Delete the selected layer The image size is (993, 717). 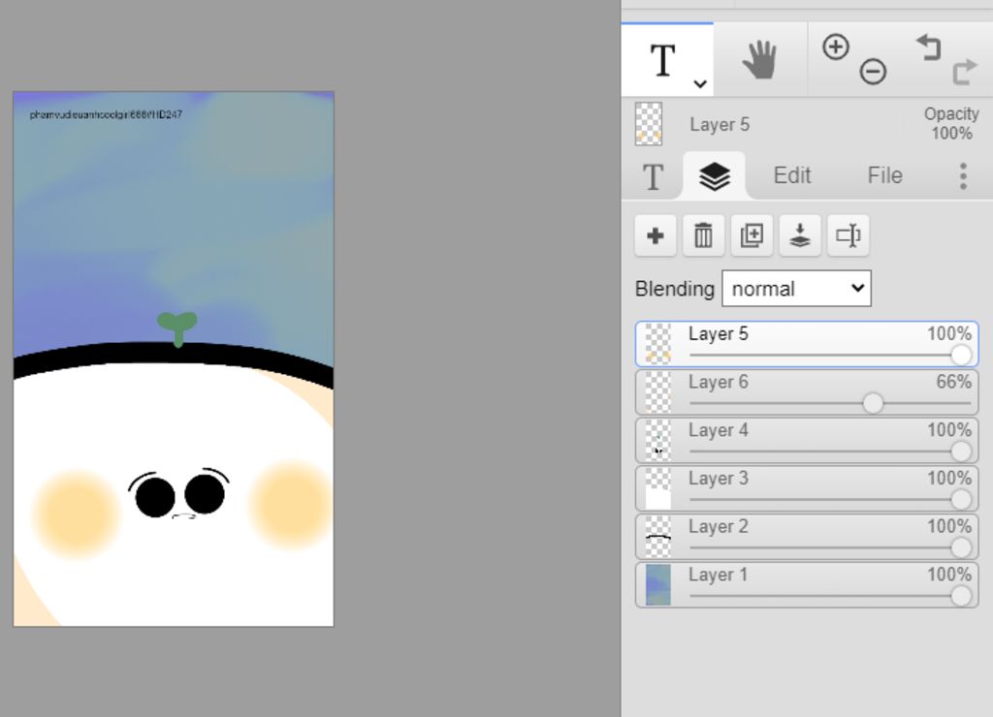(704, 235)
